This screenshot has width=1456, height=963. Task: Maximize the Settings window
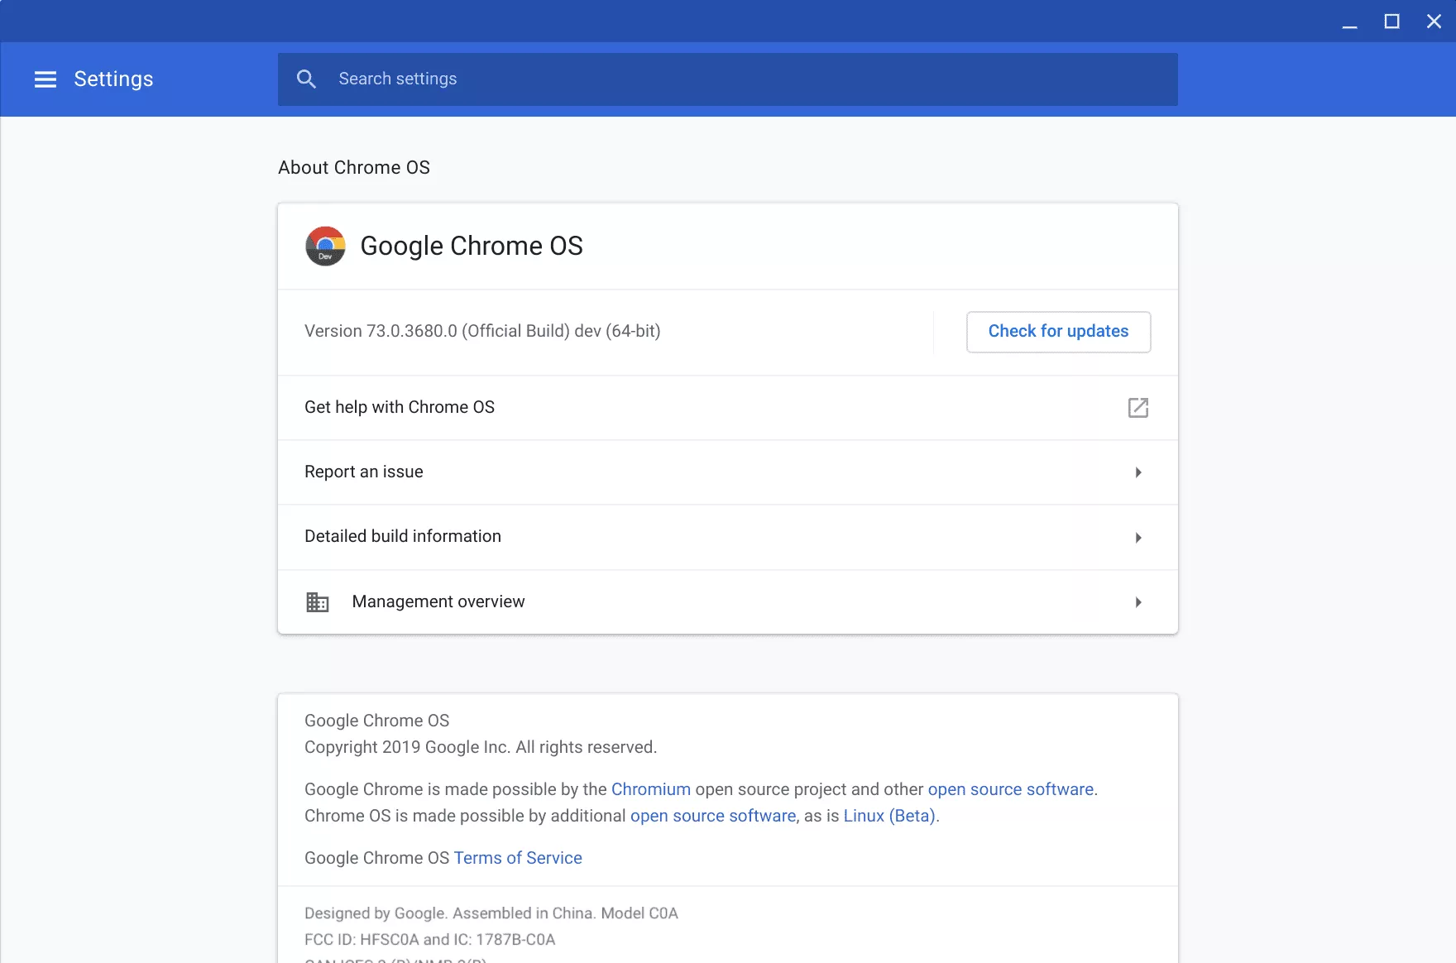tap(1391, 22)
